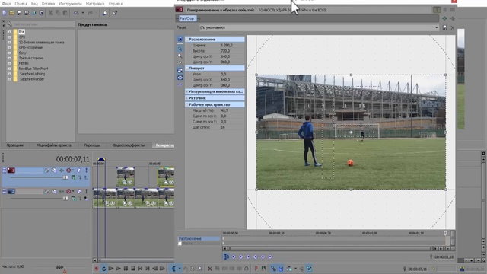Toggle Mute on track 1
Screen dimensions: 487x274
coord(79,170)
